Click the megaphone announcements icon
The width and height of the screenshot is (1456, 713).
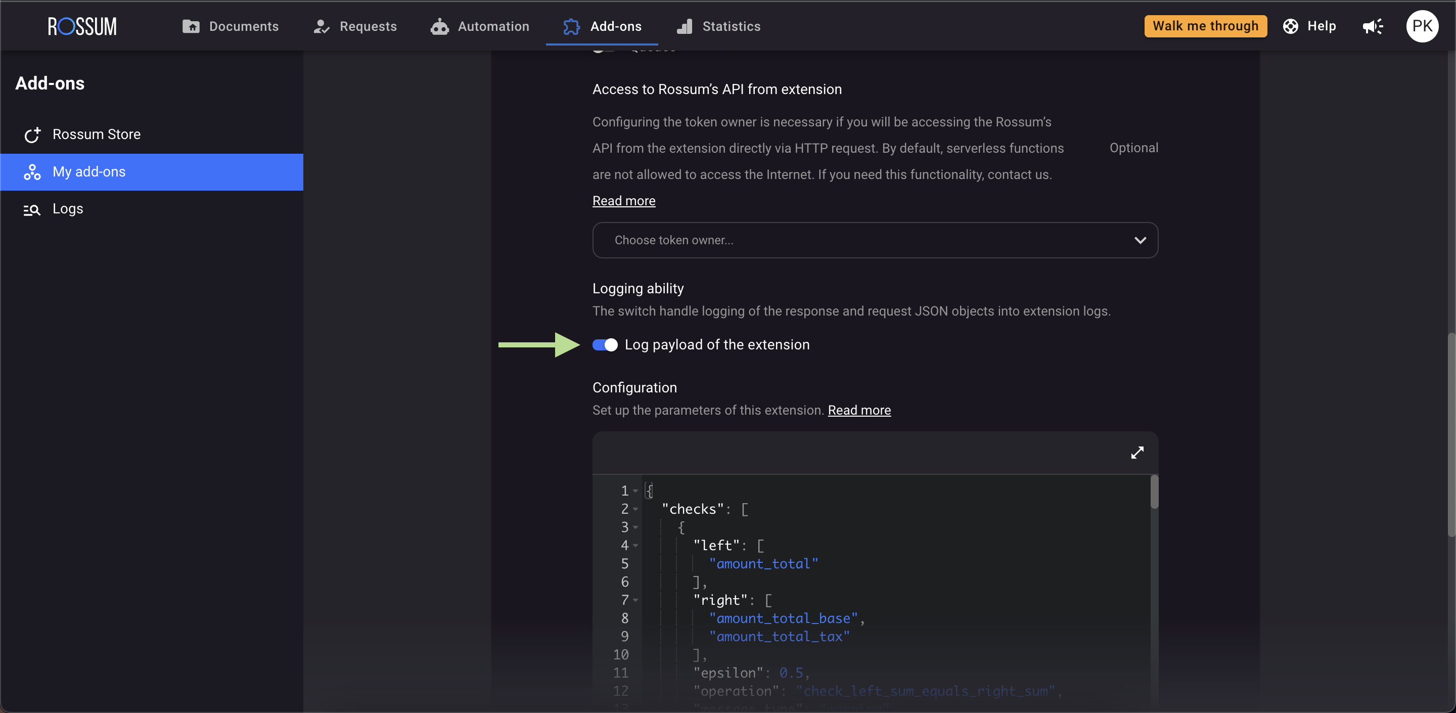coord(1373,26)
